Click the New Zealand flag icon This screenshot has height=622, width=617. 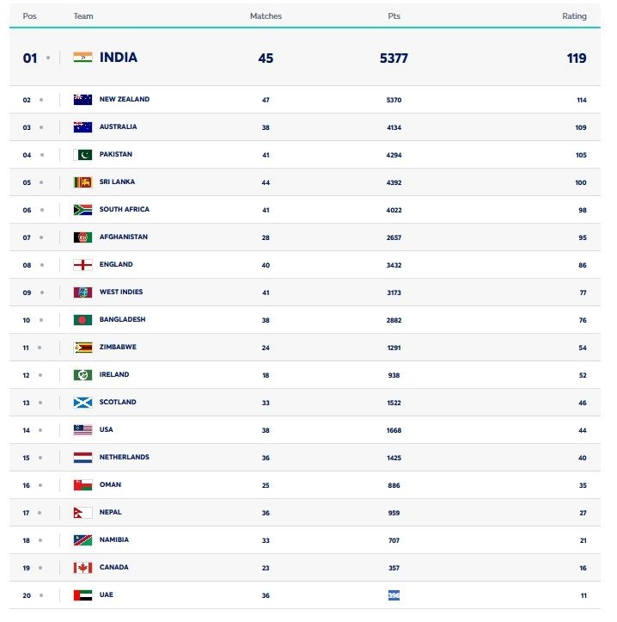pos(82,100)
